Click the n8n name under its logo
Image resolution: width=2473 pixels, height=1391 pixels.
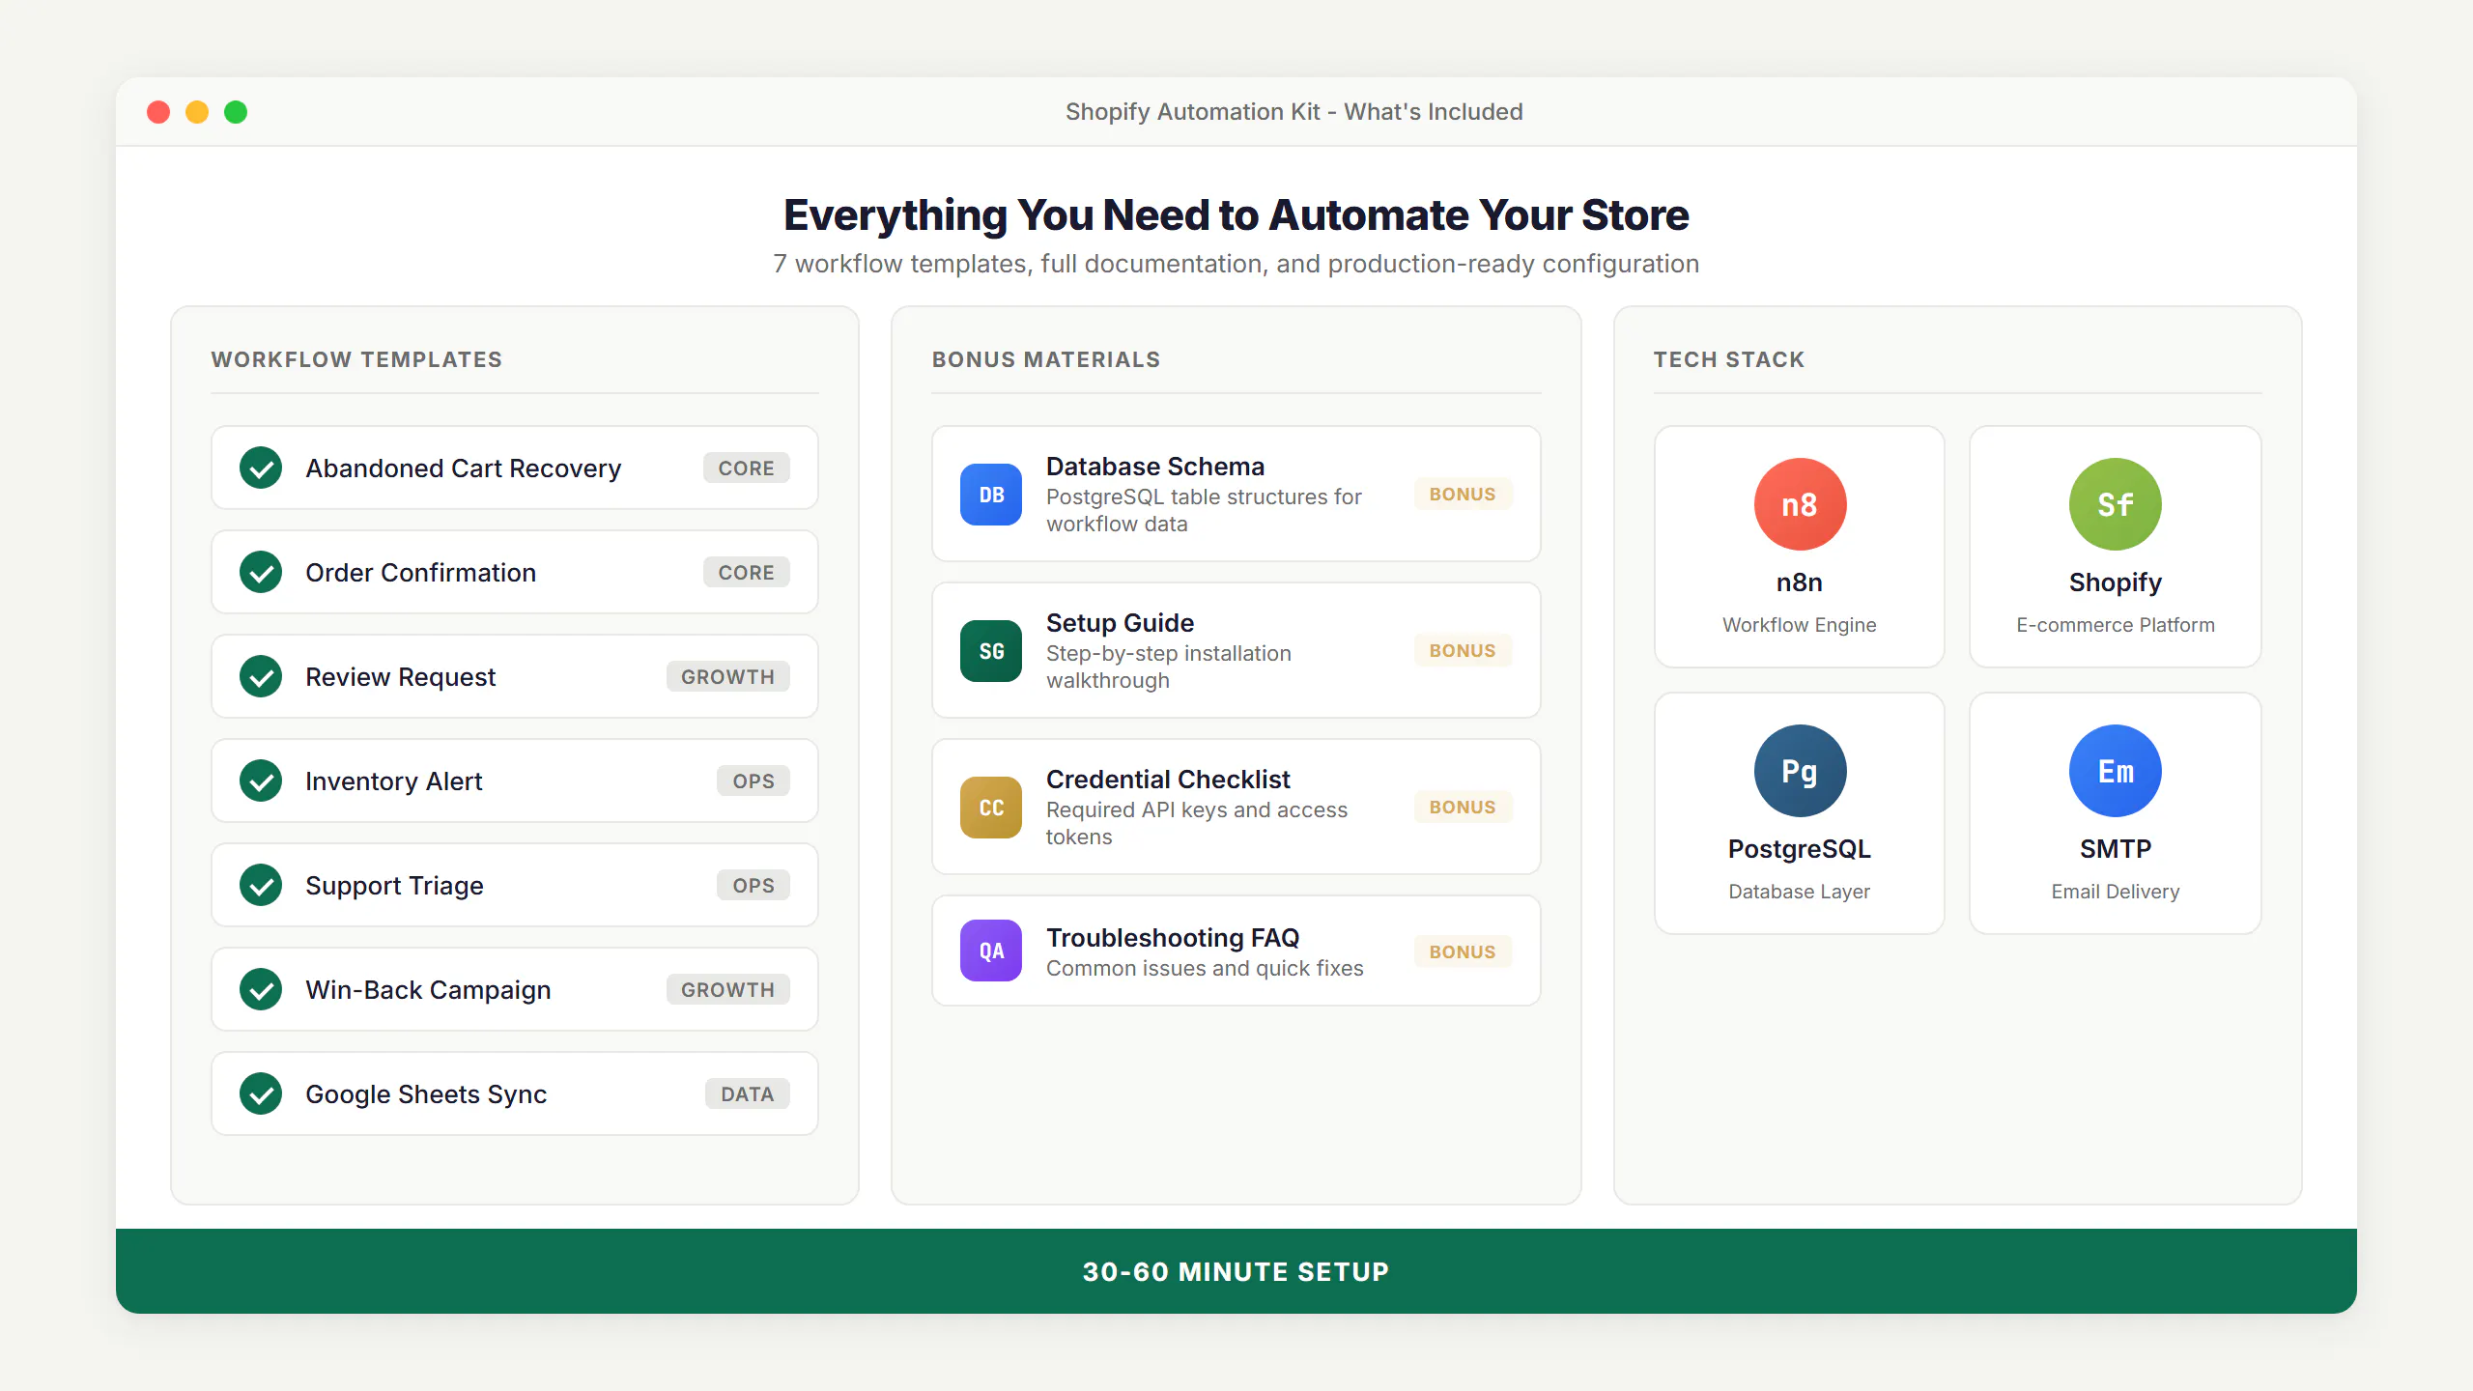pos(1800,582)
